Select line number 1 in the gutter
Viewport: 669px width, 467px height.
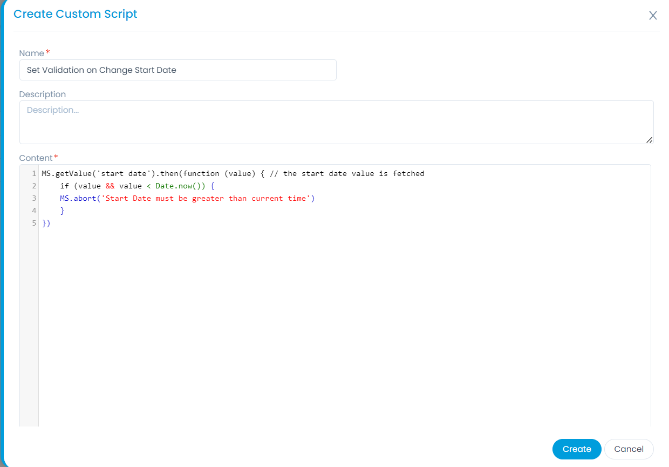(x=34, y=173)
